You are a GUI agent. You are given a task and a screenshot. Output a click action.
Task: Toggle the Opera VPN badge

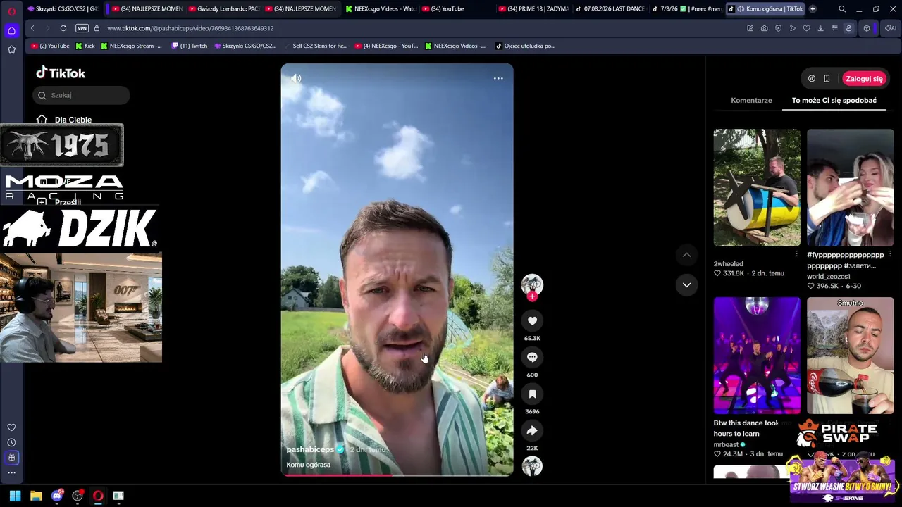pos(82,28)
